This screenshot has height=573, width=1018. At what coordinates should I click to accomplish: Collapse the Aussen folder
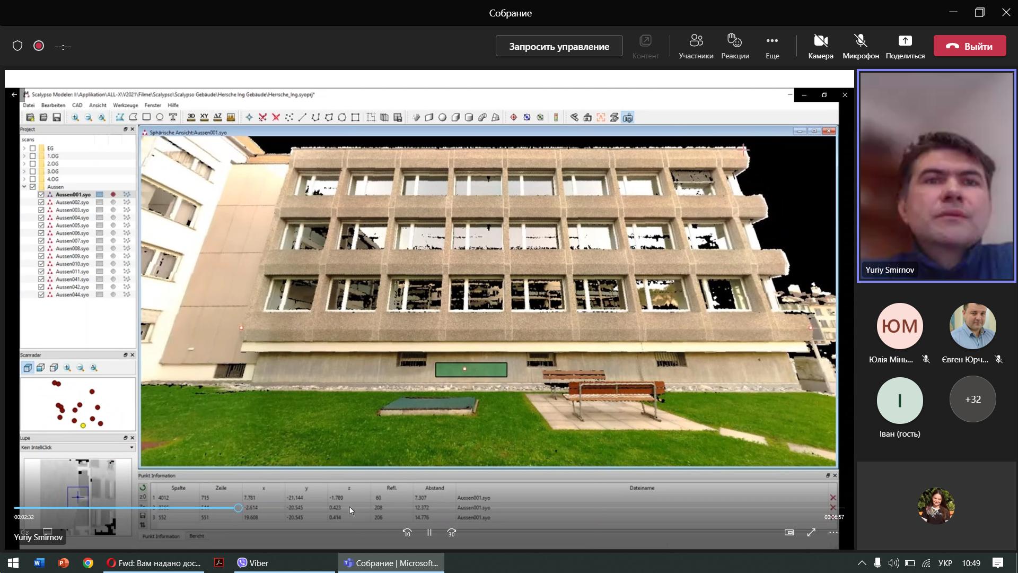coord(24,187)
